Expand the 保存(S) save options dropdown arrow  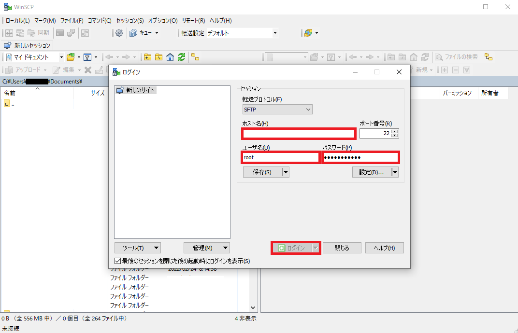[285, 172]
